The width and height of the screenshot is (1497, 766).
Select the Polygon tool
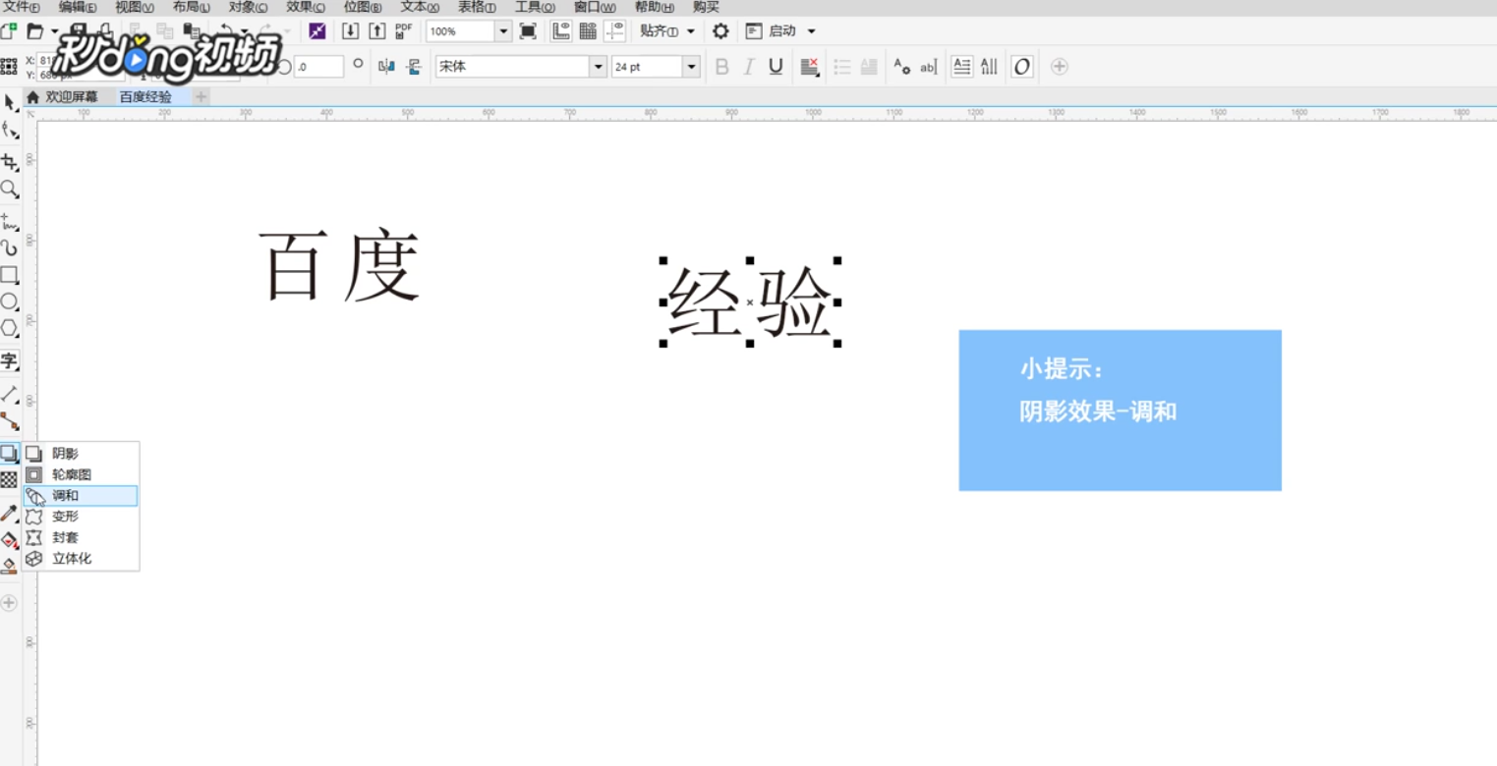(x=10, y=328)
